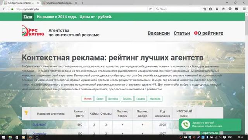Screen dimensions: 248x140
Task: Click the 'Партнер Yandex' column header
Action: [122, 114]
